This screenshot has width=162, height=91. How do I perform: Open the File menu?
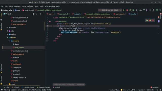(2, 6)
